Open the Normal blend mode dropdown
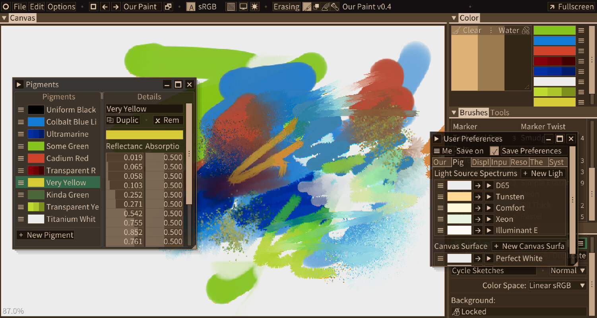This screenshot has width=597, height=318. click(x=568, y=271)
